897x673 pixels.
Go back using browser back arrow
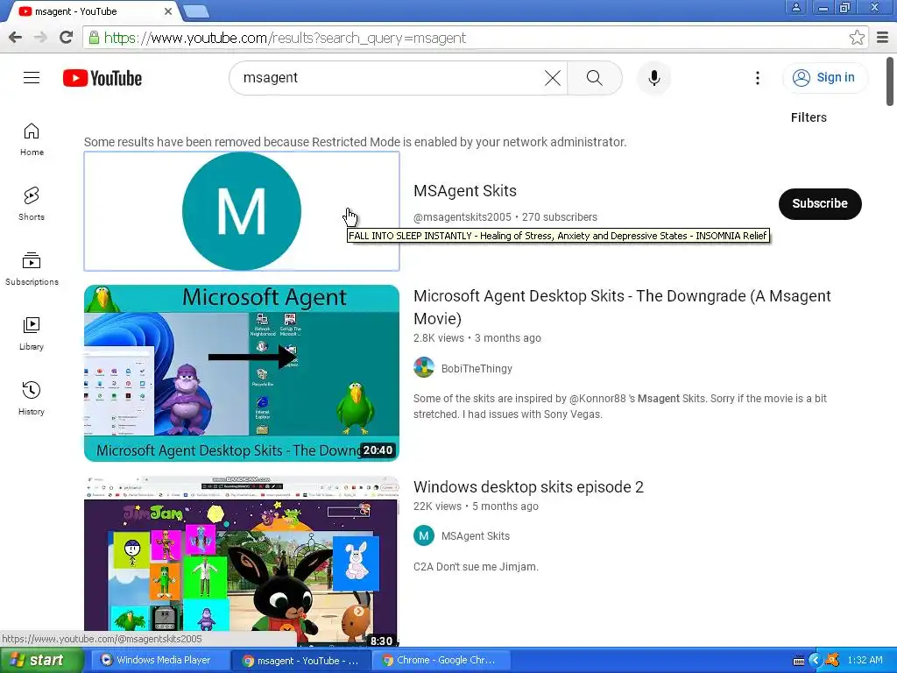pyautogui.click(x=16, y=38)
